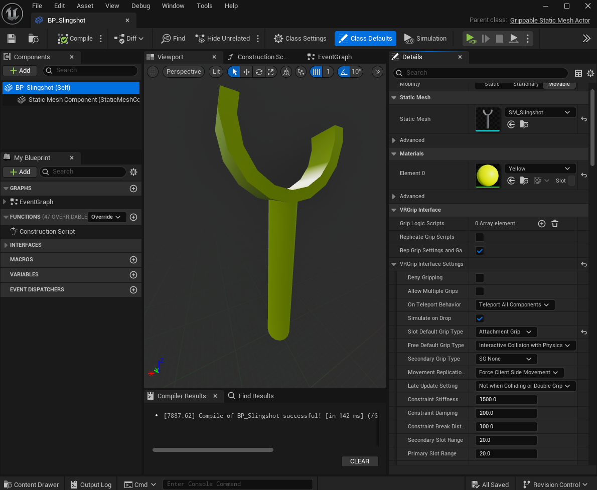Toggle grid snapping in viewport toolbar

(x=316, y=72)
